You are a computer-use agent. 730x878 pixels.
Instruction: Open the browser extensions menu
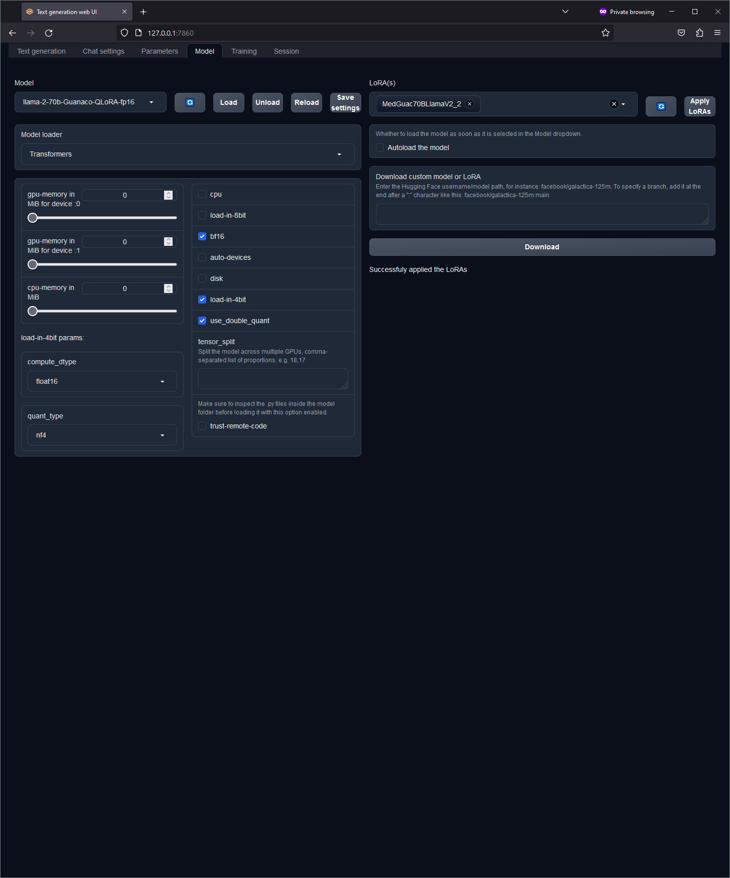(x=699, y=33)
